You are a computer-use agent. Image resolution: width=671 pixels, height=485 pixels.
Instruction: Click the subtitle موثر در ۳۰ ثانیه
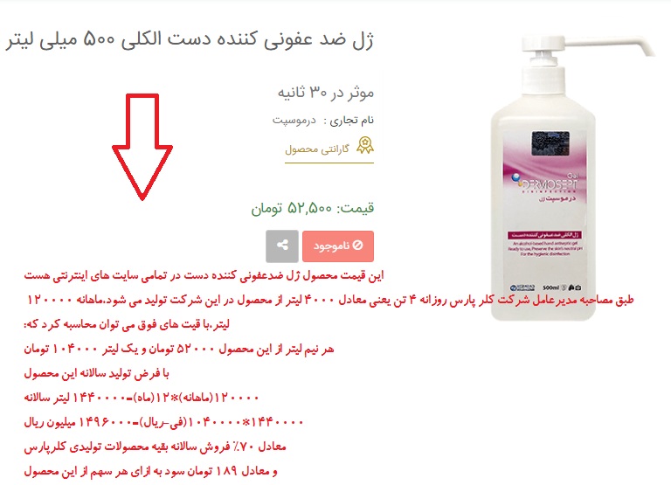[326, 93]
